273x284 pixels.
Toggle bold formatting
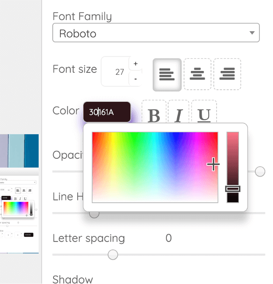(154, 112)
